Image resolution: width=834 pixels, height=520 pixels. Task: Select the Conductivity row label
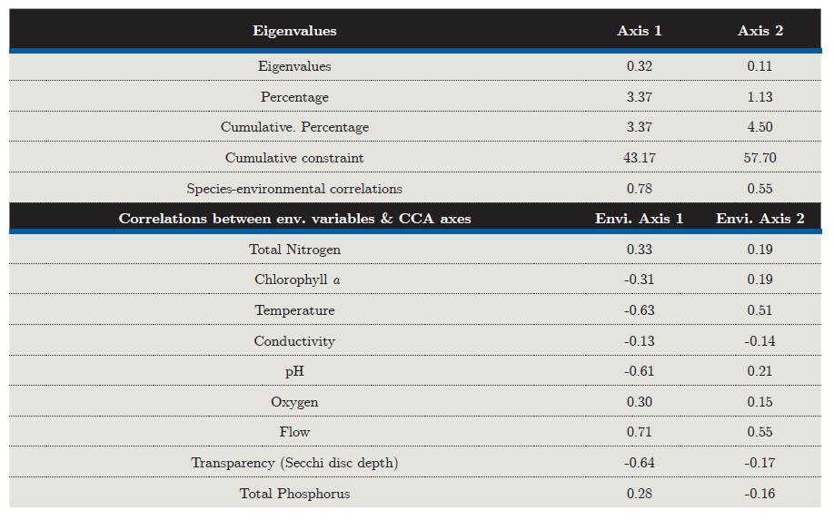294,341
